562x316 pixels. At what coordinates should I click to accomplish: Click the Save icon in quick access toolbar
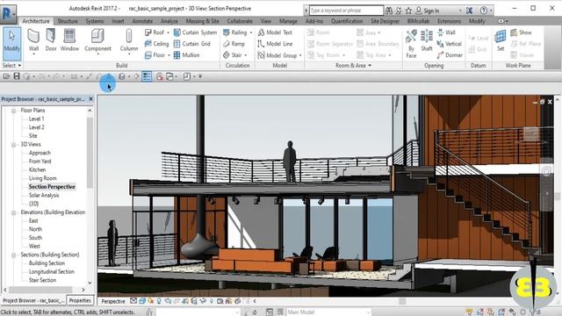point(17,76)
